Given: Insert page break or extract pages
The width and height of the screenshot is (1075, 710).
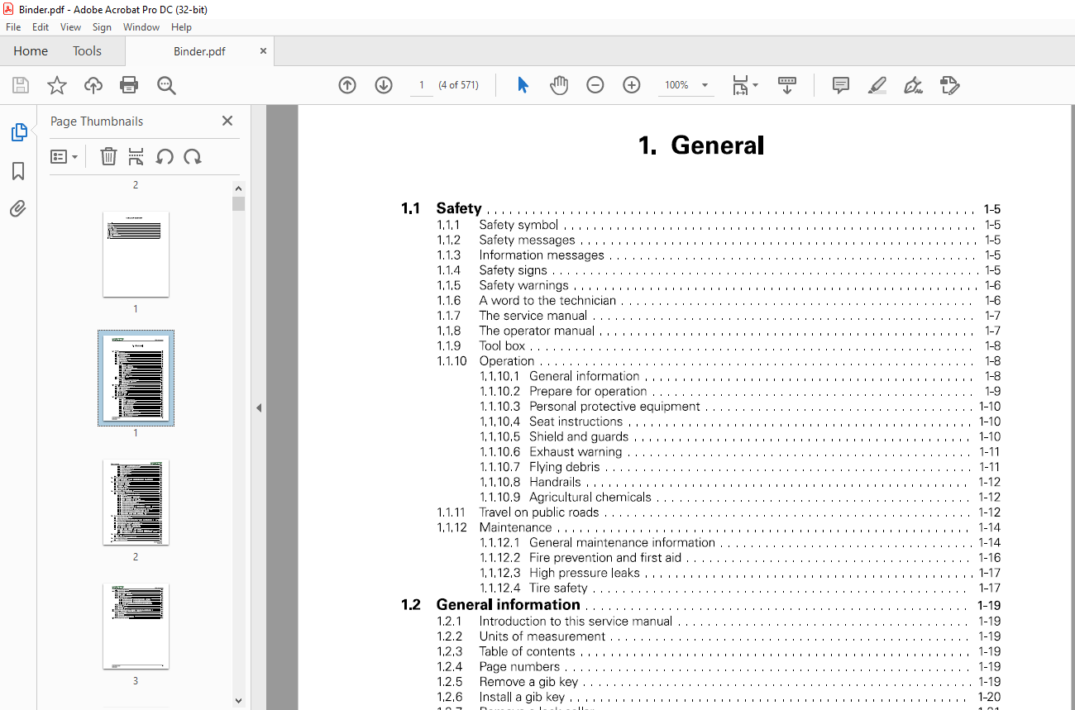Looking at the screenshot, I should click(x=136, y=156).
